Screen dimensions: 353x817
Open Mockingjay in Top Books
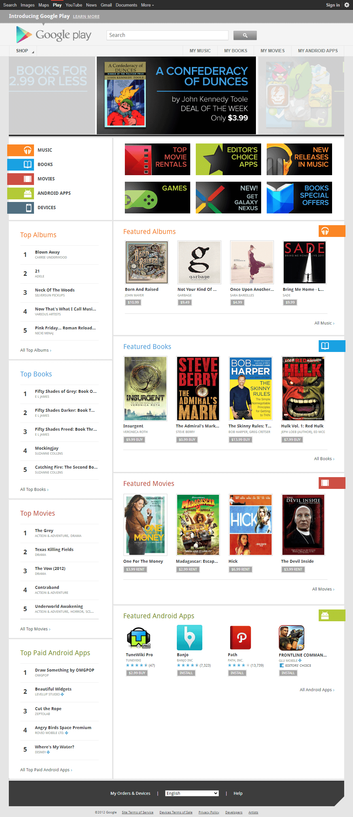tap(47, 448)
